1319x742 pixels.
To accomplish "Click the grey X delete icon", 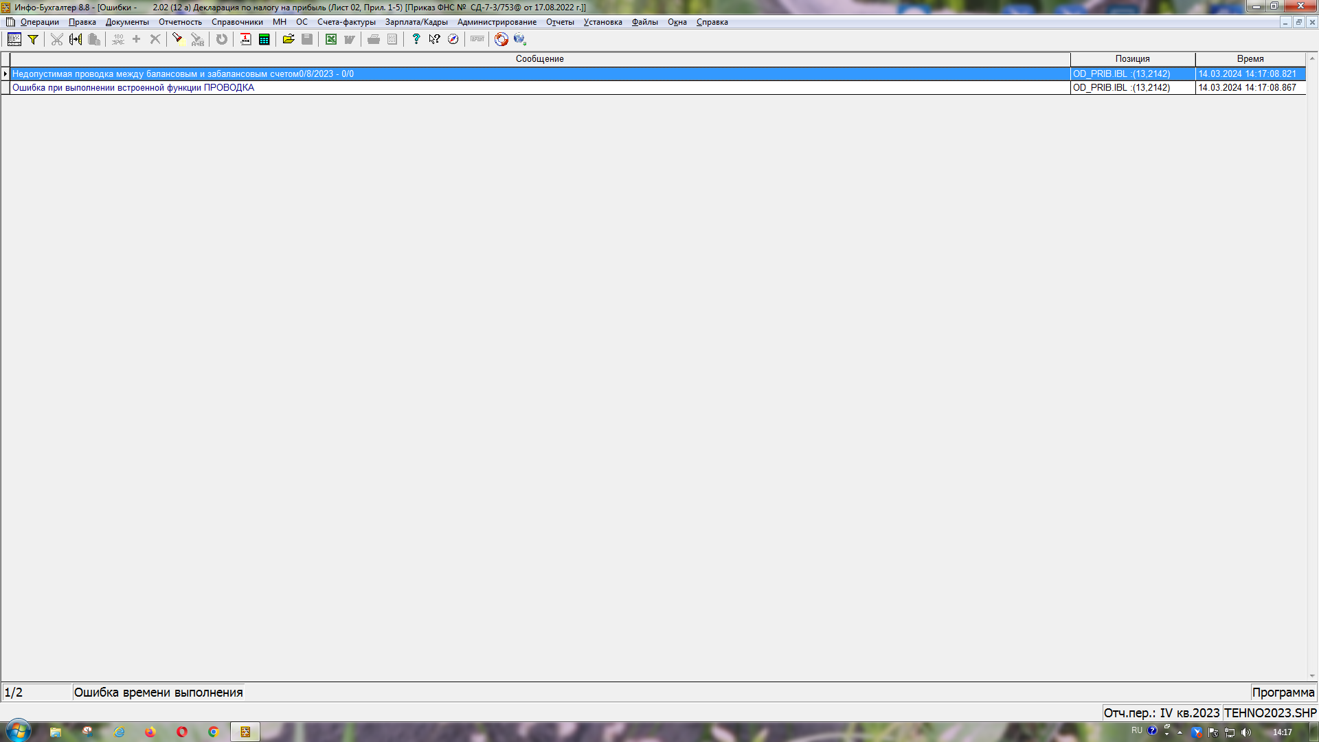I will coord(155,39).
